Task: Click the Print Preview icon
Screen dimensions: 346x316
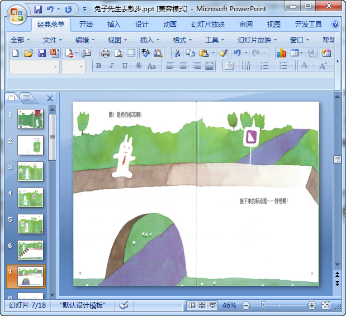Action: tap(119, 53)
